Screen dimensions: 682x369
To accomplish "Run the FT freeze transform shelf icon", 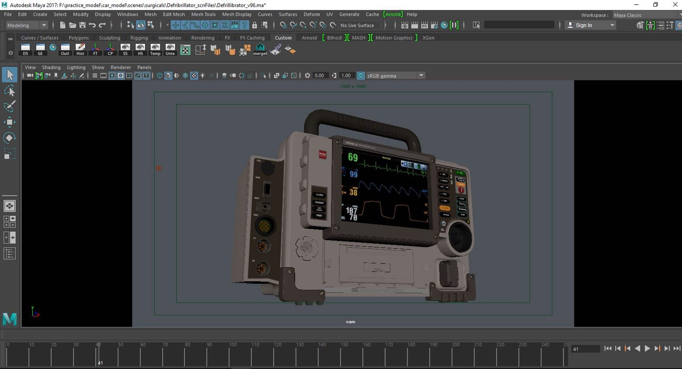I will (x=95, y=50).
